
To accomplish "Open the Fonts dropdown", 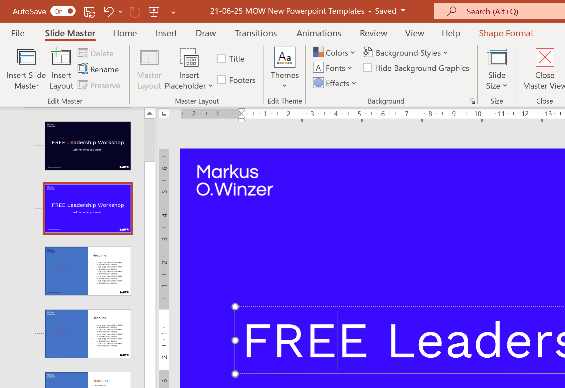I will 333,68.
